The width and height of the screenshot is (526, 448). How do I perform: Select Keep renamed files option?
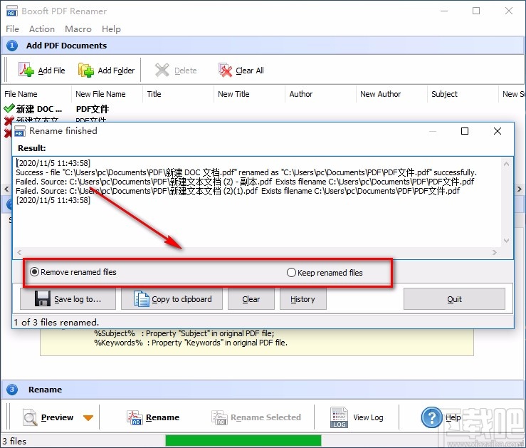coord(325,273)
